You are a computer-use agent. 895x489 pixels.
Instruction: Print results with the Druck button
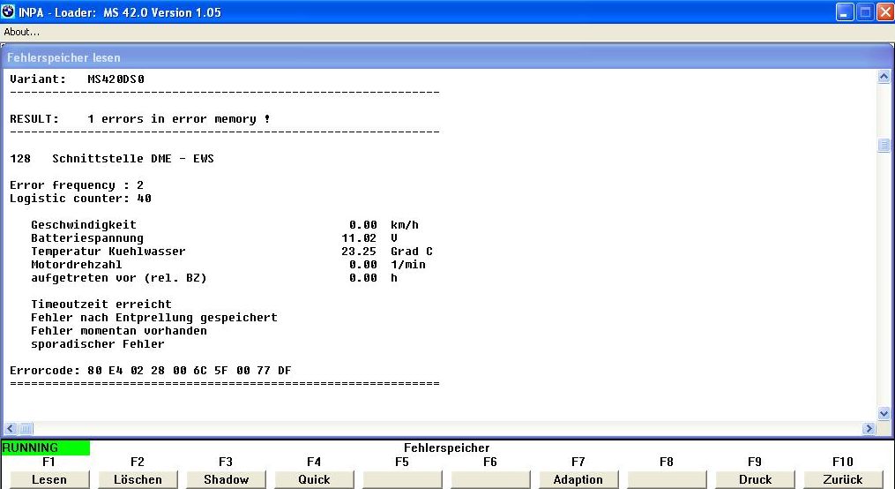755,479
